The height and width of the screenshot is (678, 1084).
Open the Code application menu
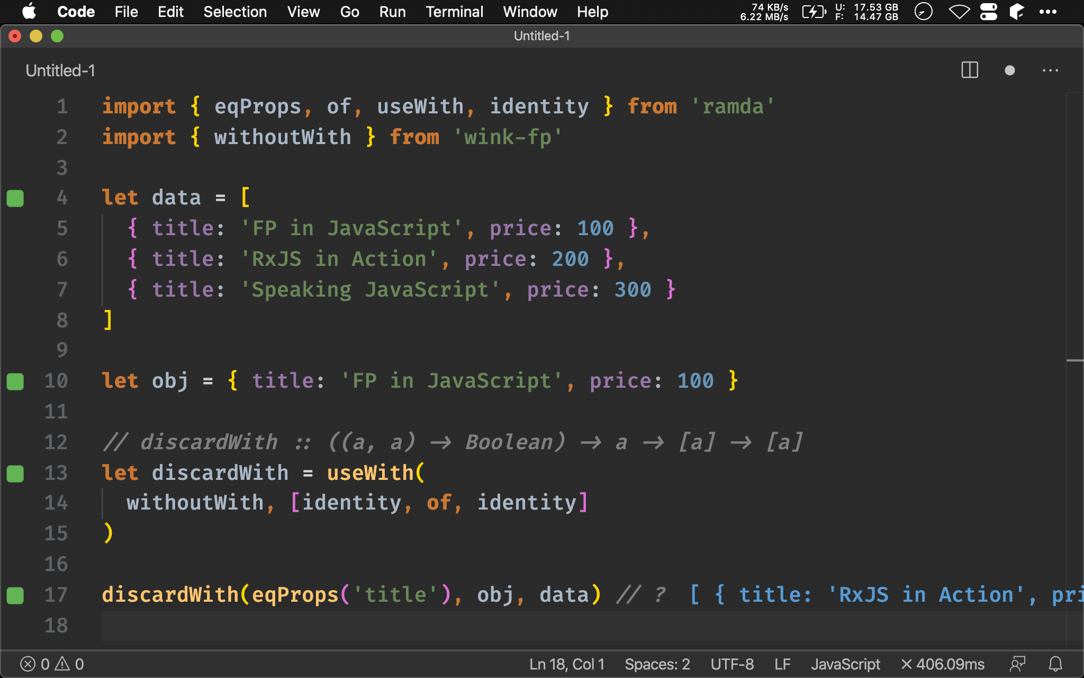[76, 12]
